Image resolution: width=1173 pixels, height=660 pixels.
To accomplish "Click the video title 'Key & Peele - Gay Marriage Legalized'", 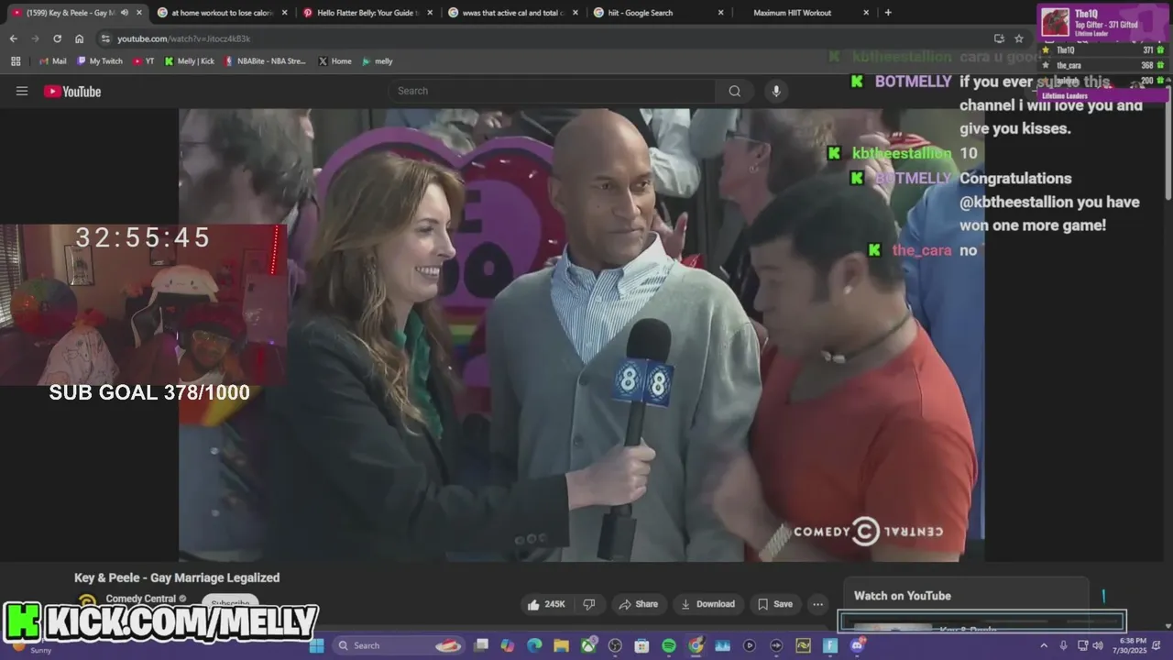I will [x=177, y=577].
